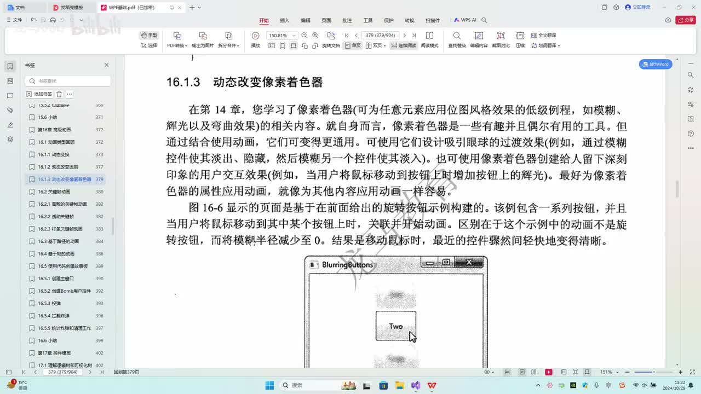Open the 文件 file menu
The image size is (701, 394).
[x=14, y=20]
